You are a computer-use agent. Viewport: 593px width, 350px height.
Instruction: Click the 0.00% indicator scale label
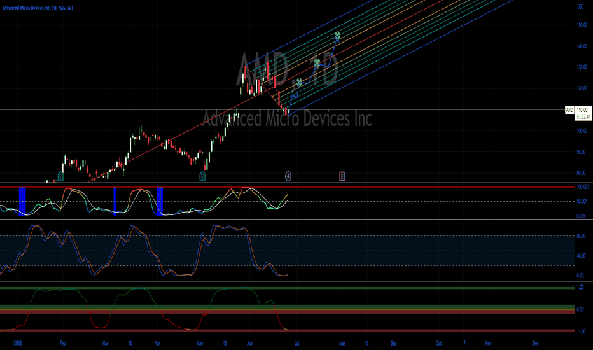pyautogui.click(x=582, y=216)
